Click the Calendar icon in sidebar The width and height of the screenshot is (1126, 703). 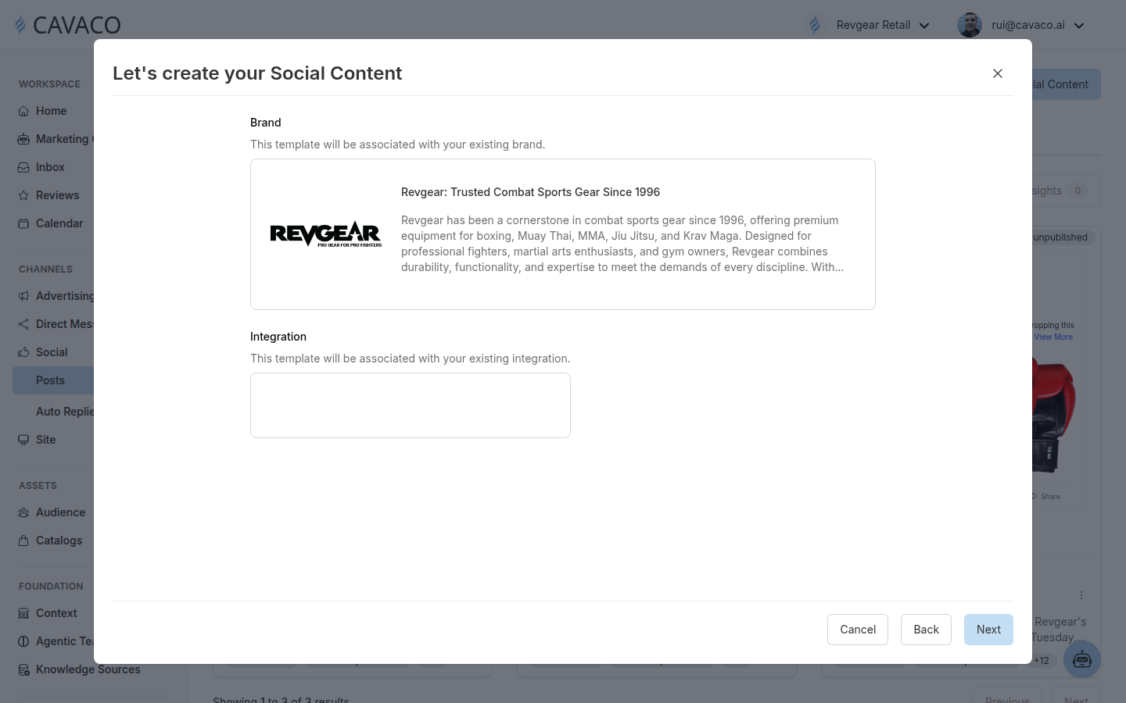point(23,223)
